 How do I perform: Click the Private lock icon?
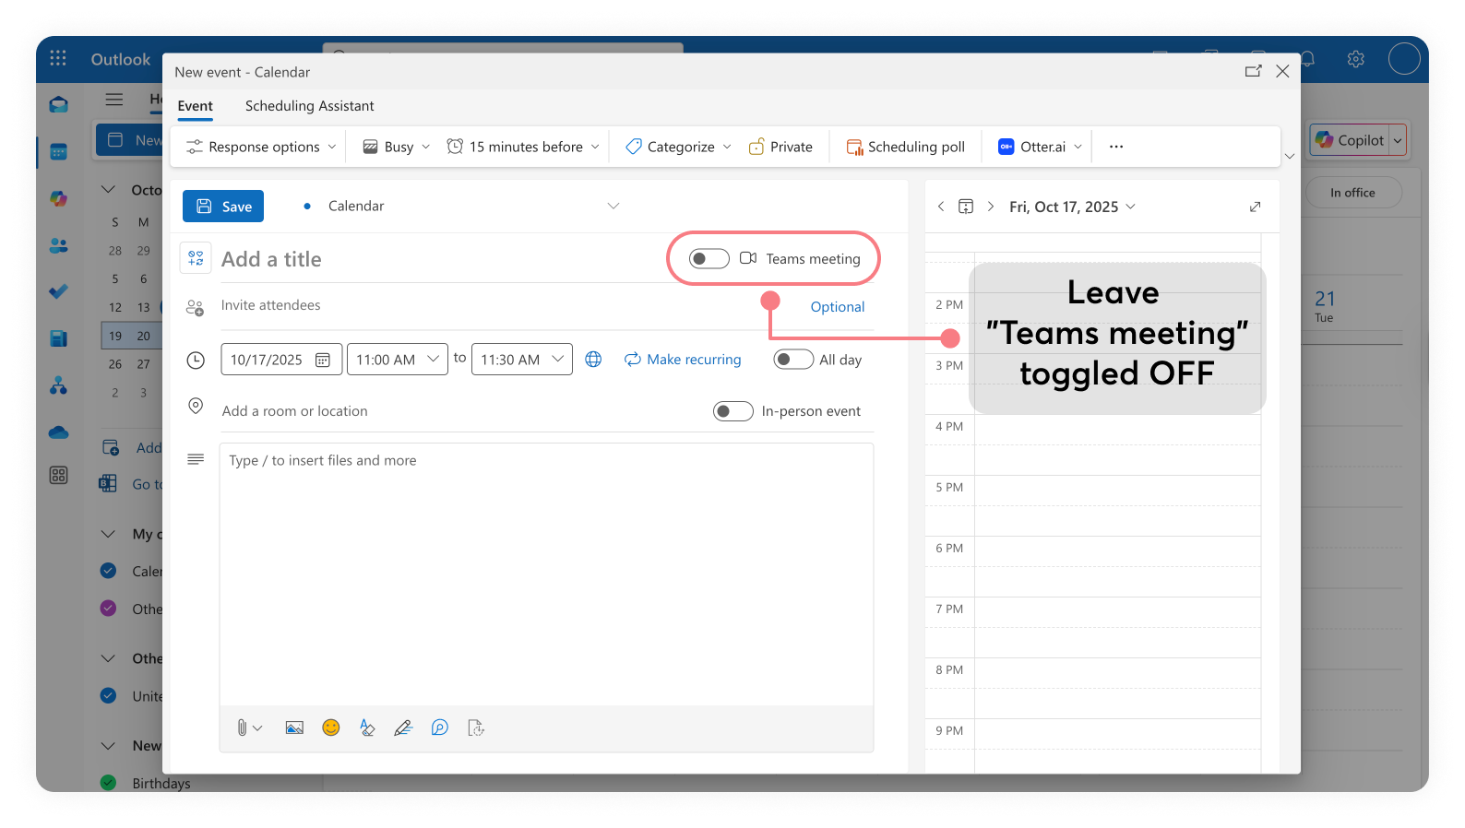pyautogui.click(x=756, y=147)
